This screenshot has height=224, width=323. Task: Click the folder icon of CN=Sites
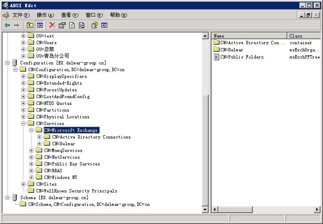[31, 184]
